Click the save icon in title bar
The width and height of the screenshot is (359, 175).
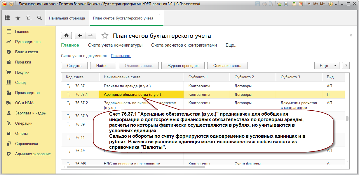point(257,4)
